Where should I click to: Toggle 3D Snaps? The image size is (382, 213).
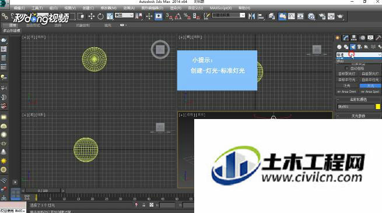click(x=169, y=16)
